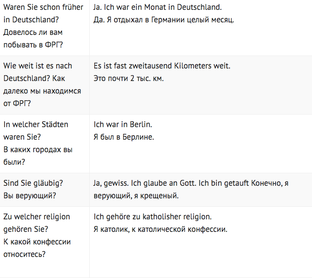
Task: Click the answer 'Ich gehöre zu katholisher religion.'
Action: coord(153,217)
